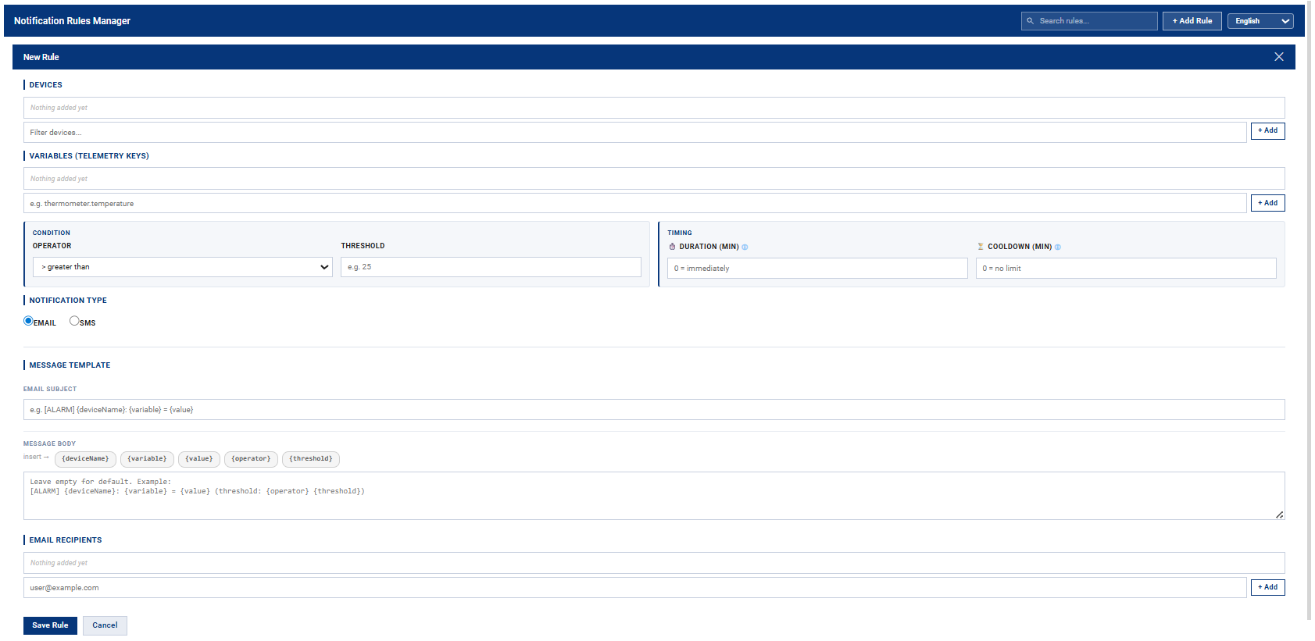Close the New Rule panel
The width and height of the screenshot is (1315, 641).
point(1279,57)
